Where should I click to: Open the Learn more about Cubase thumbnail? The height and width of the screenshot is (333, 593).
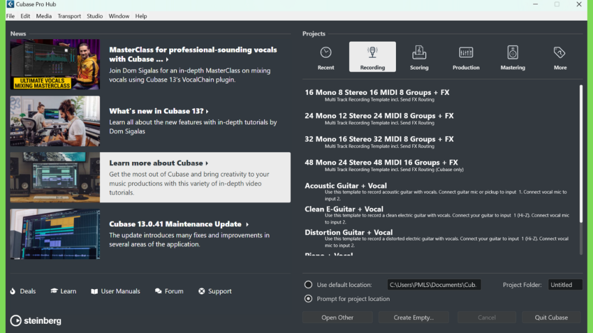point(55,177)
